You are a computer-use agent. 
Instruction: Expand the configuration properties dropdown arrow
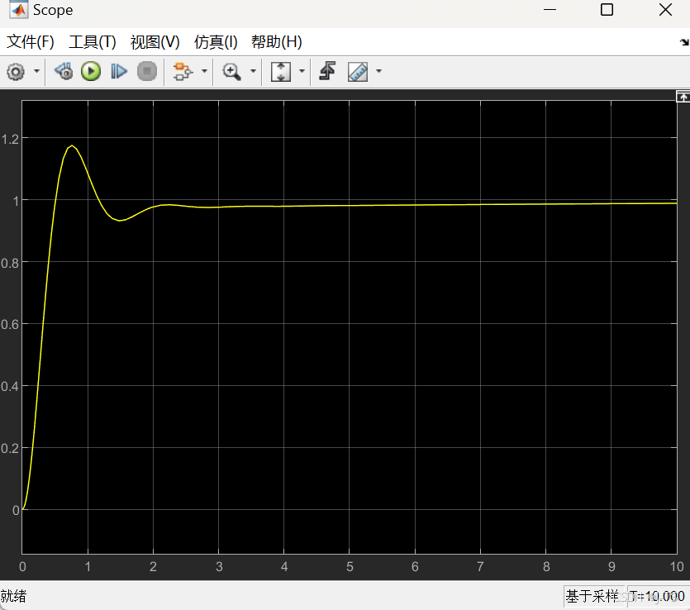[37, 71]
